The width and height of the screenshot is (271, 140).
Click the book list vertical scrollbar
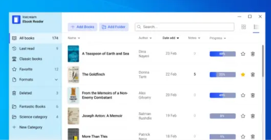click(263, 61)
